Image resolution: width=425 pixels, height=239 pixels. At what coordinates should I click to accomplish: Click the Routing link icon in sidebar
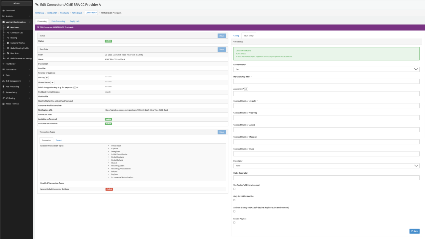point(8,38)
